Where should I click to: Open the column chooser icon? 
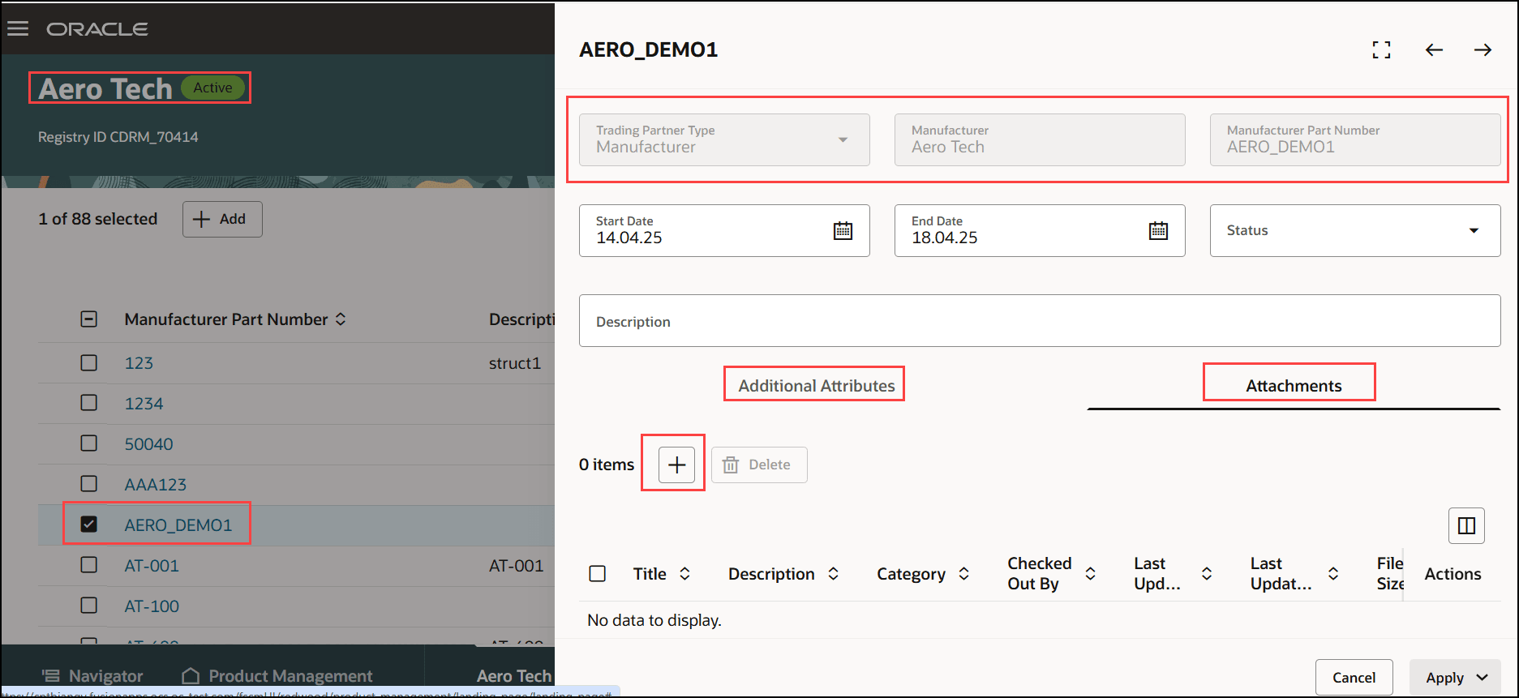click(x=1466, y=525)
